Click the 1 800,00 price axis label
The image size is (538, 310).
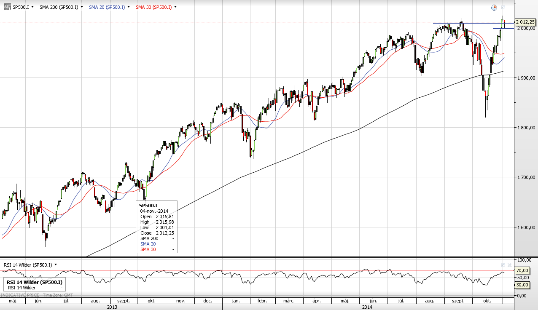[525, 128]
